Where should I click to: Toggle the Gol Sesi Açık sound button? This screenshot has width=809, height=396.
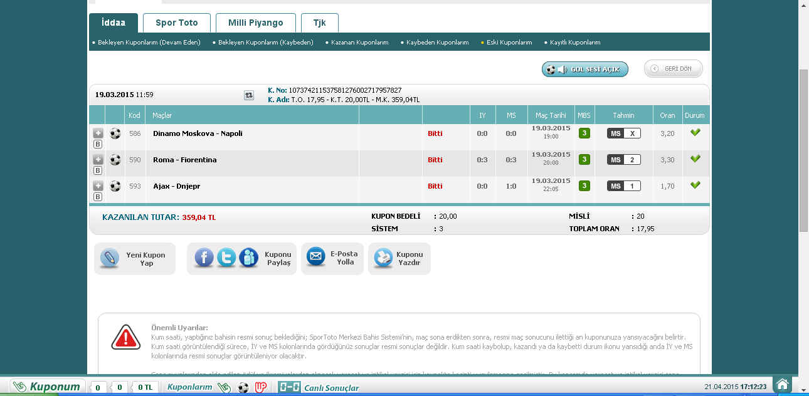(x=585, y=69)
